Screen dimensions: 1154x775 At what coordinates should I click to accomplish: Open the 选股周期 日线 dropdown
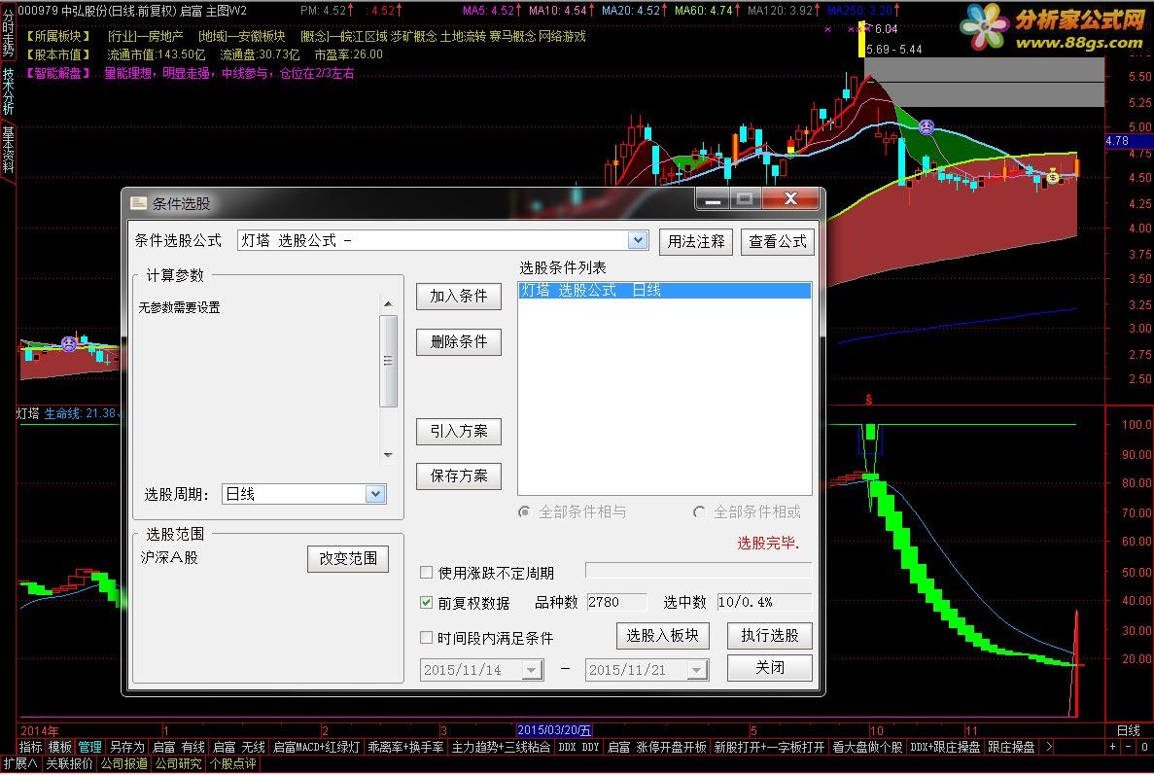pos(375,494)
